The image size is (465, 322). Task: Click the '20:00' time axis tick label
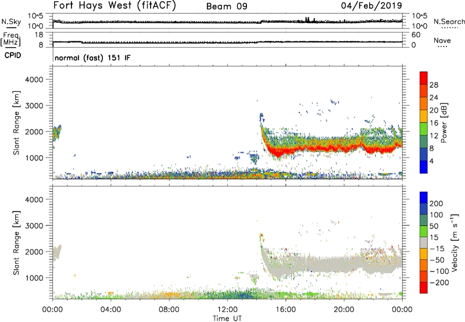[x=344, y=310]
